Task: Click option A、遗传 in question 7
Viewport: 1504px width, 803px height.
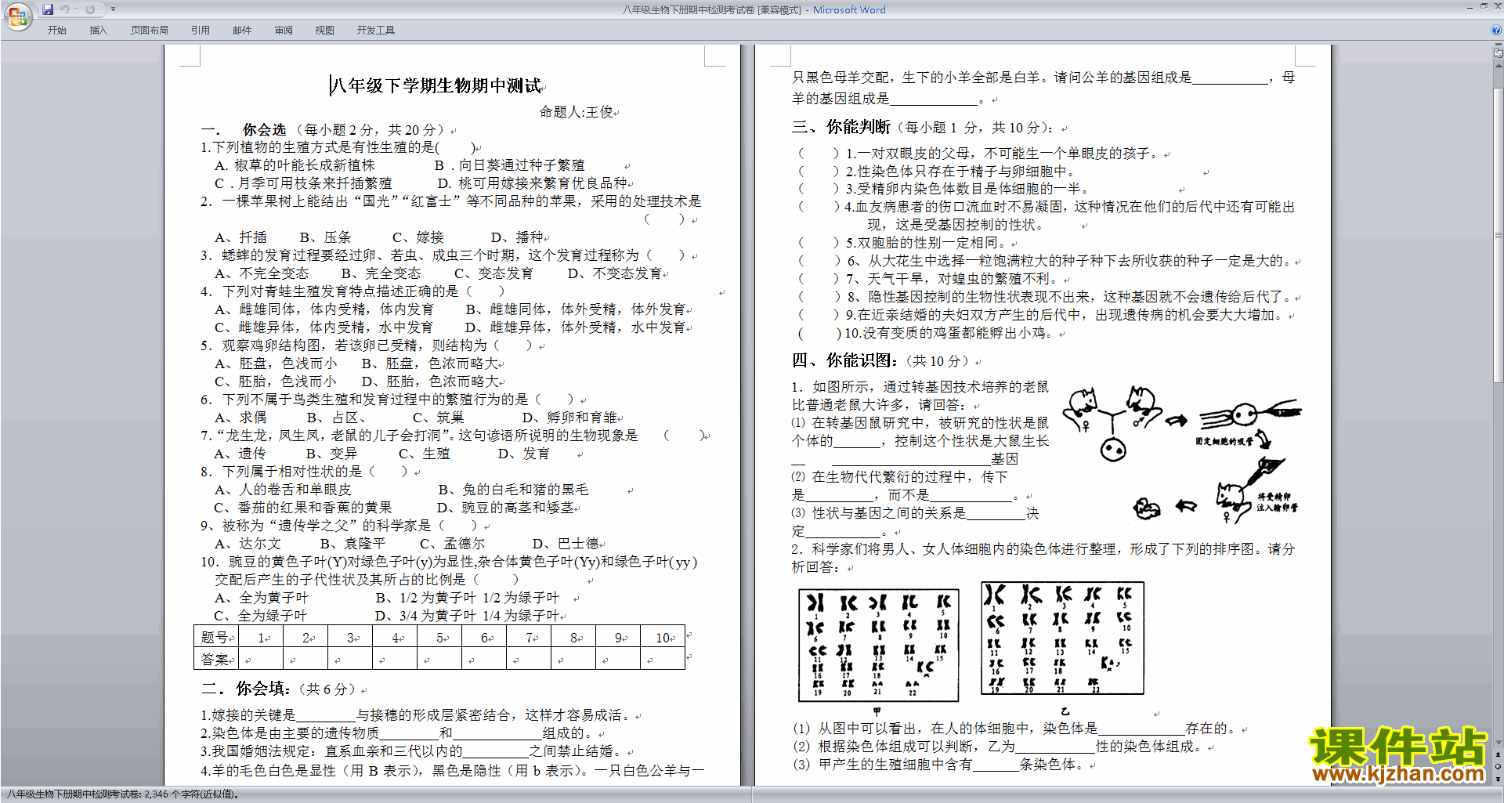Action: coord(240,454)
